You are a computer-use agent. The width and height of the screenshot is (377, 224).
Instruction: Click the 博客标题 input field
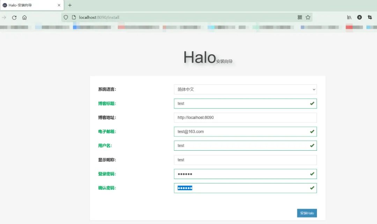[x=245, y=104]
